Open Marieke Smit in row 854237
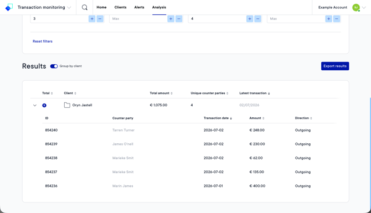371x213 pixels. tap(123, 172)
